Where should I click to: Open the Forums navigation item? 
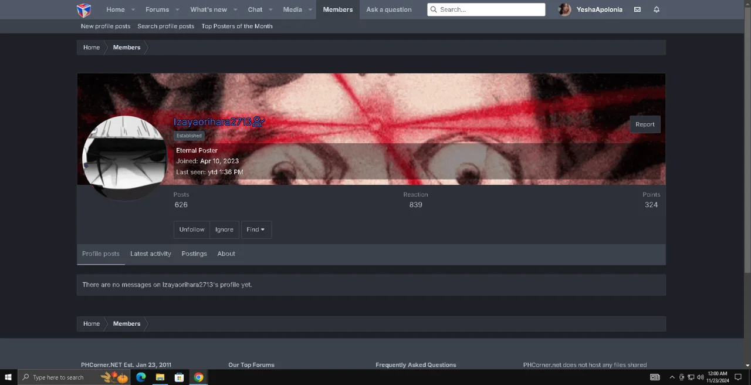(157, 9)
